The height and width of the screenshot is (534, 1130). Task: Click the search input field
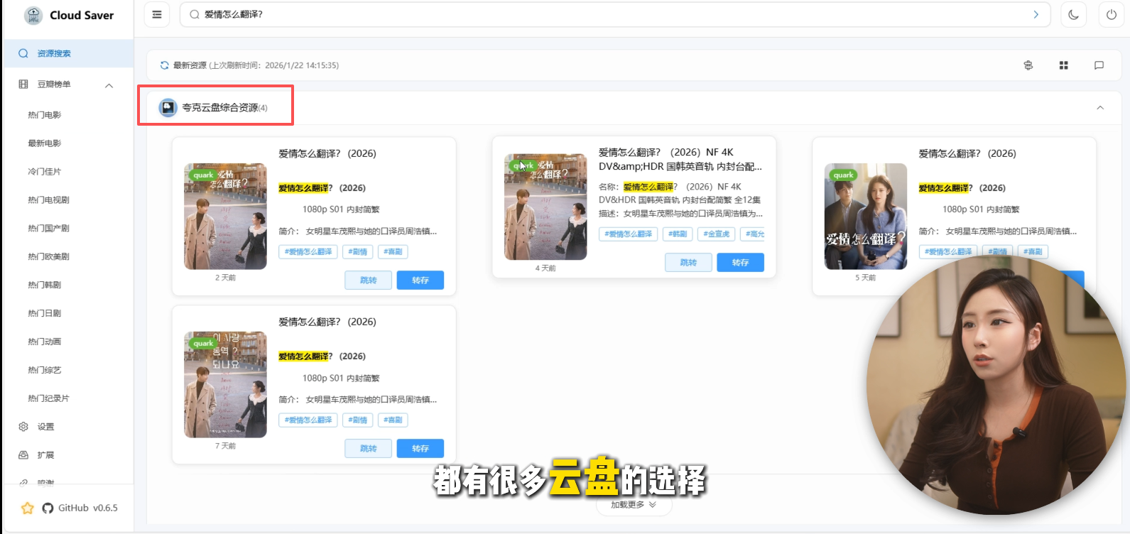611,14
